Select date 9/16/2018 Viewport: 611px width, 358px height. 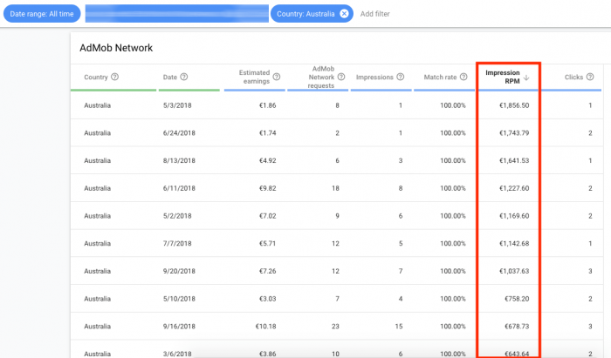(x=179, y=326)
